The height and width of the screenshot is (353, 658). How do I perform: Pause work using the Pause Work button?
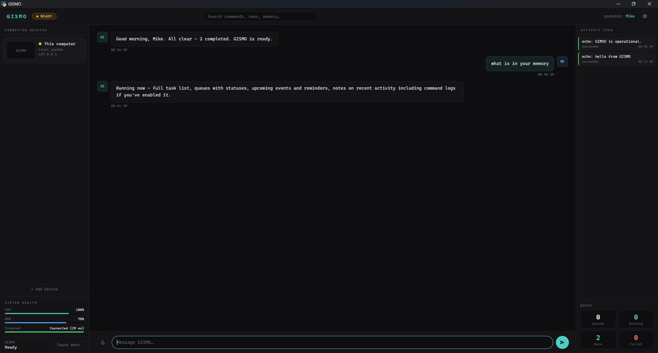coord(69,345)
